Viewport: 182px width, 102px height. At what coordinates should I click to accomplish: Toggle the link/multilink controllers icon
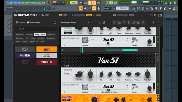tap(94, 8)
